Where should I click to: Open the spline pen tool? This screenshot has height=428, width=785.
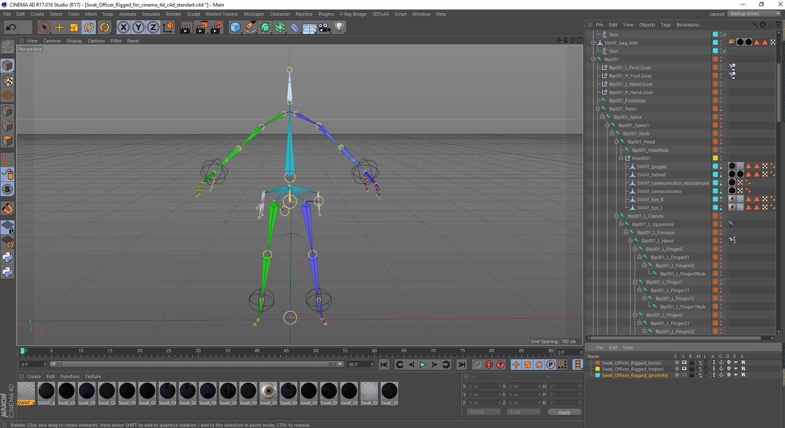[x=250, y=28]
